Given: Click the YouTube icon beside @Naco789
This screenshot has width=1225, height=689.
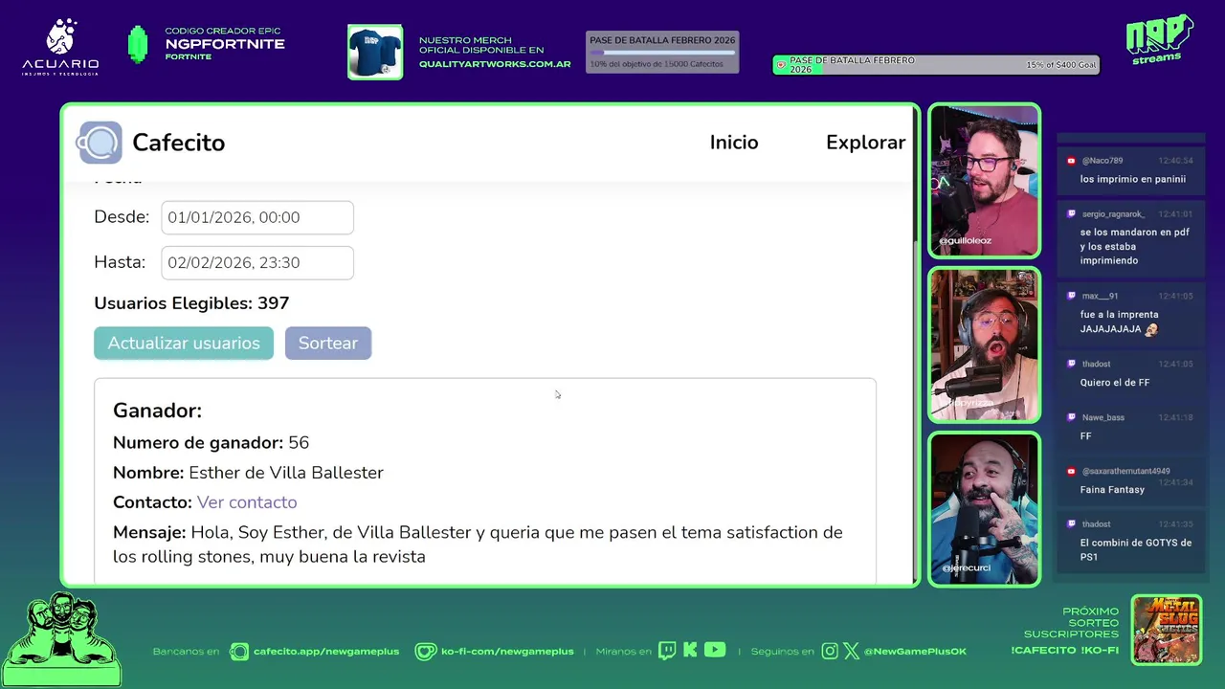Looking at the screenshot, I should (1072, 161).
